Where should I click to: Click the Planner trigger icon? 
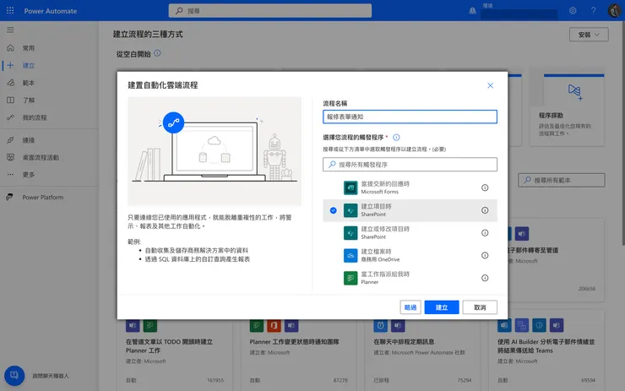point(351,278)
